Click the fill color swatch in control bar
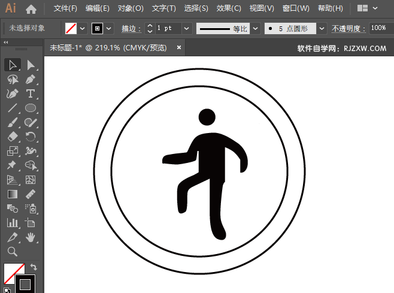The width and height of the screenshot is (394, 293). pyautogui.click(x=71, y=28)
